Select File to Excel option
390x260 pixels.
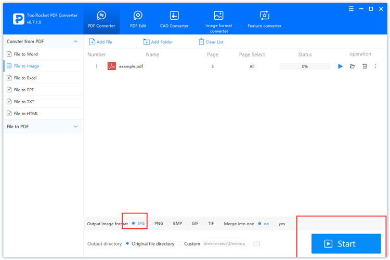[x=44, y=78]
